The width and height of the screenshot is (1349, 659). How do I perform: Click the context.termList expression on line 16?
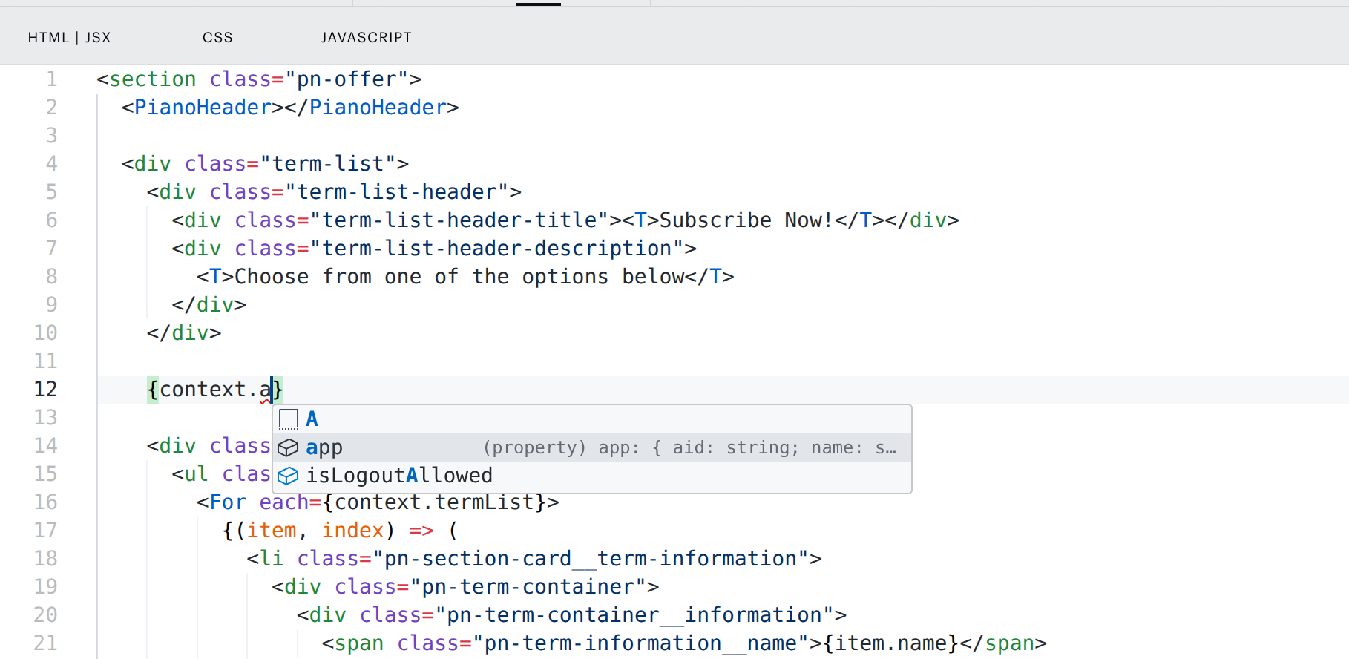434,502
